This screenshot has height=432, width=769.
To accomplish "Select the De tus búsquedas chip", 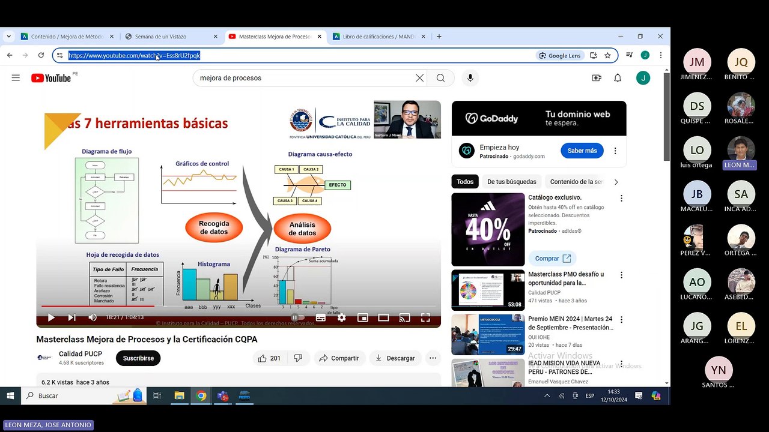I will coord(512,182).
